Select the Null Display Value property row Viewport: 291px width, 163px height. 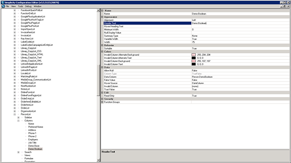[196, 32]
